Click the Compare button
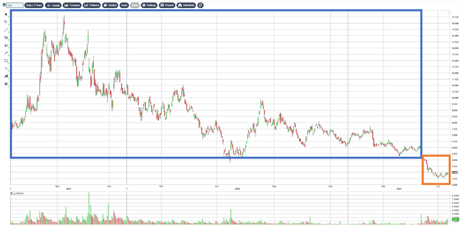Screen dimensions: 462x226 [72, 5]
